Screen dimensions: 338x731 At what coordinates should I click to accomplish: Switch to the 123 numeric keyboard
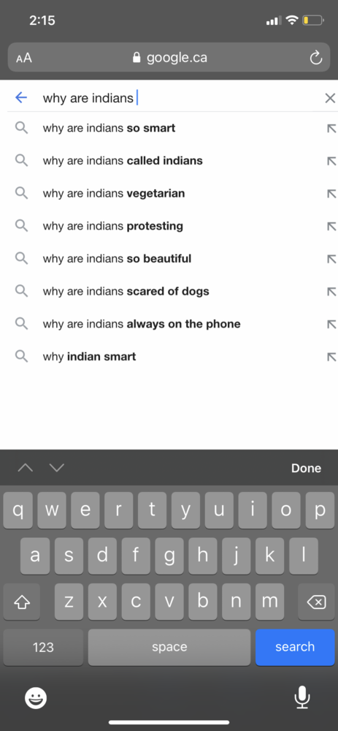(43, 647)
